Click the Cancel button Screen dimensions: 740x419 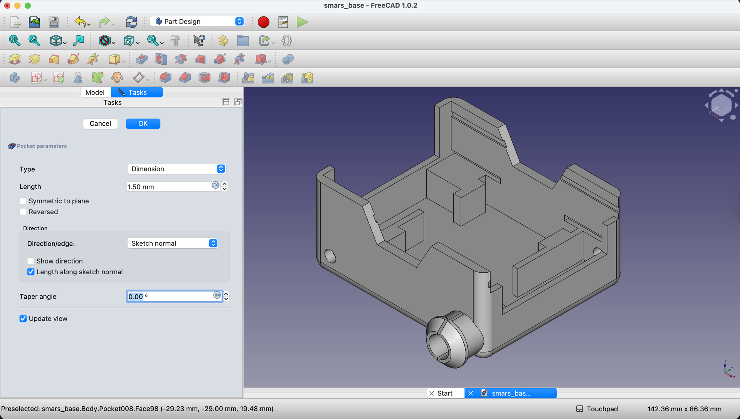pos(100,124)
